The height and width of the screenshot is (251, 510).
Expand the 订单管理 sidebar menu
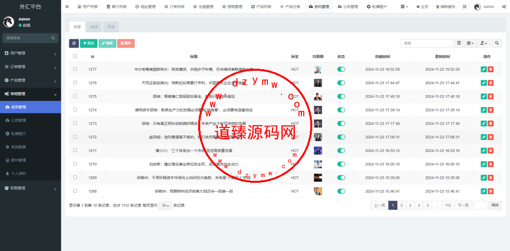pyautogui.click(x=30, y=67)
